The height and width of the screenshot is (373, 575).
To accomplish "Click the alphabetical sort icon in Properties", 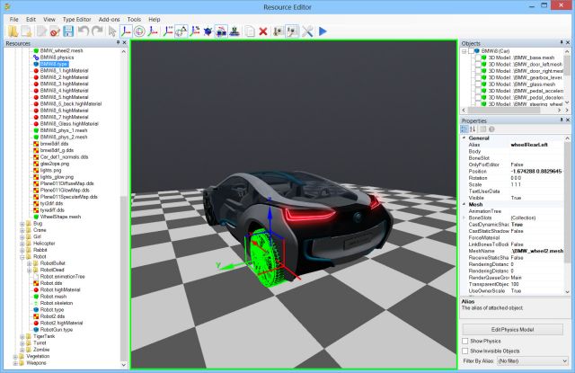I will click(x=473, y=129).
